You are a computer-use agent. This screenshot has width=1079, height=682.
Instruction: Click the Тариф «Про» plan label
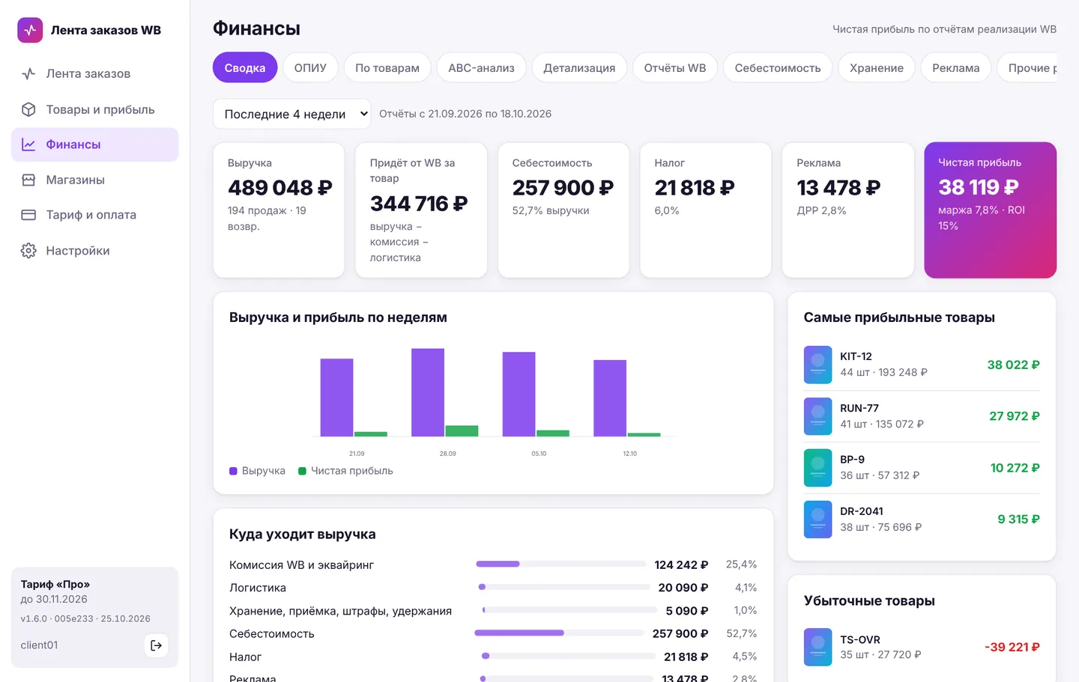[55, 584]
